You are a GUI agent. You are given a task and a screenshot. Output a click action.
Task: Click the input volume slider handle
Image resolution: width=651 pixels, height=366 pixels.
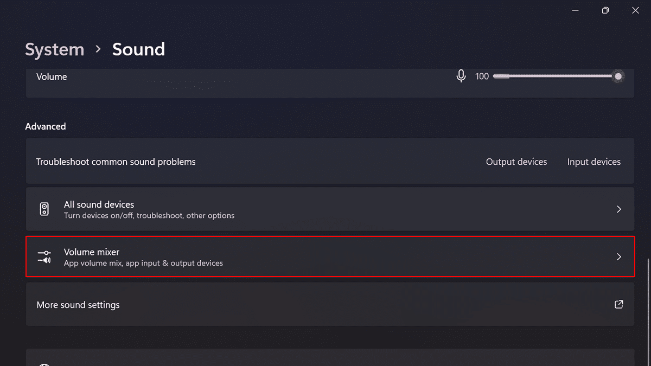[x=618, y=76]
